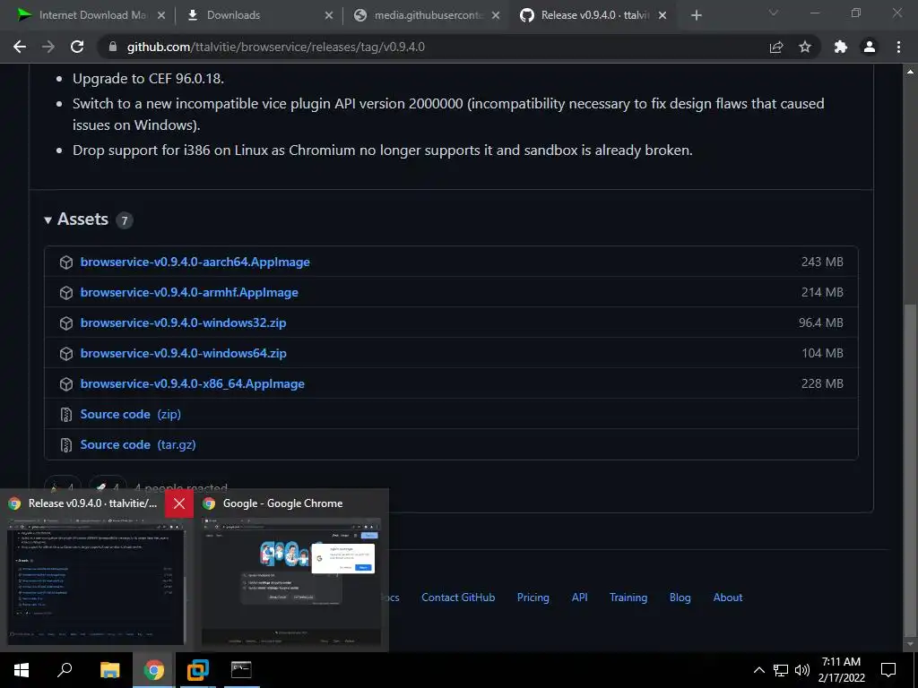Close the Release v0.9.4.0 tab
Screen dimensions: 918x688
663,15
